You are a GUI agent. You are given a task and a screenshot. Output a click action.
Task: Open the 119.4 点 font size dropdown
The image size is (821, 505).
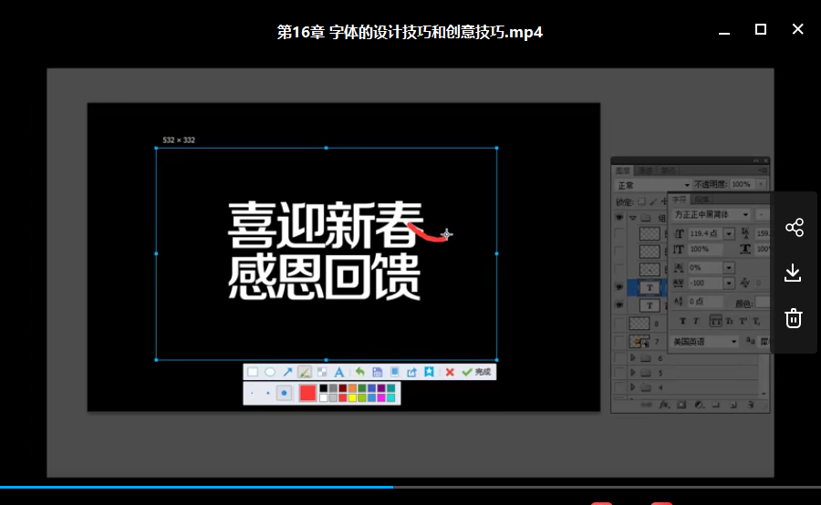coord(729,233)
